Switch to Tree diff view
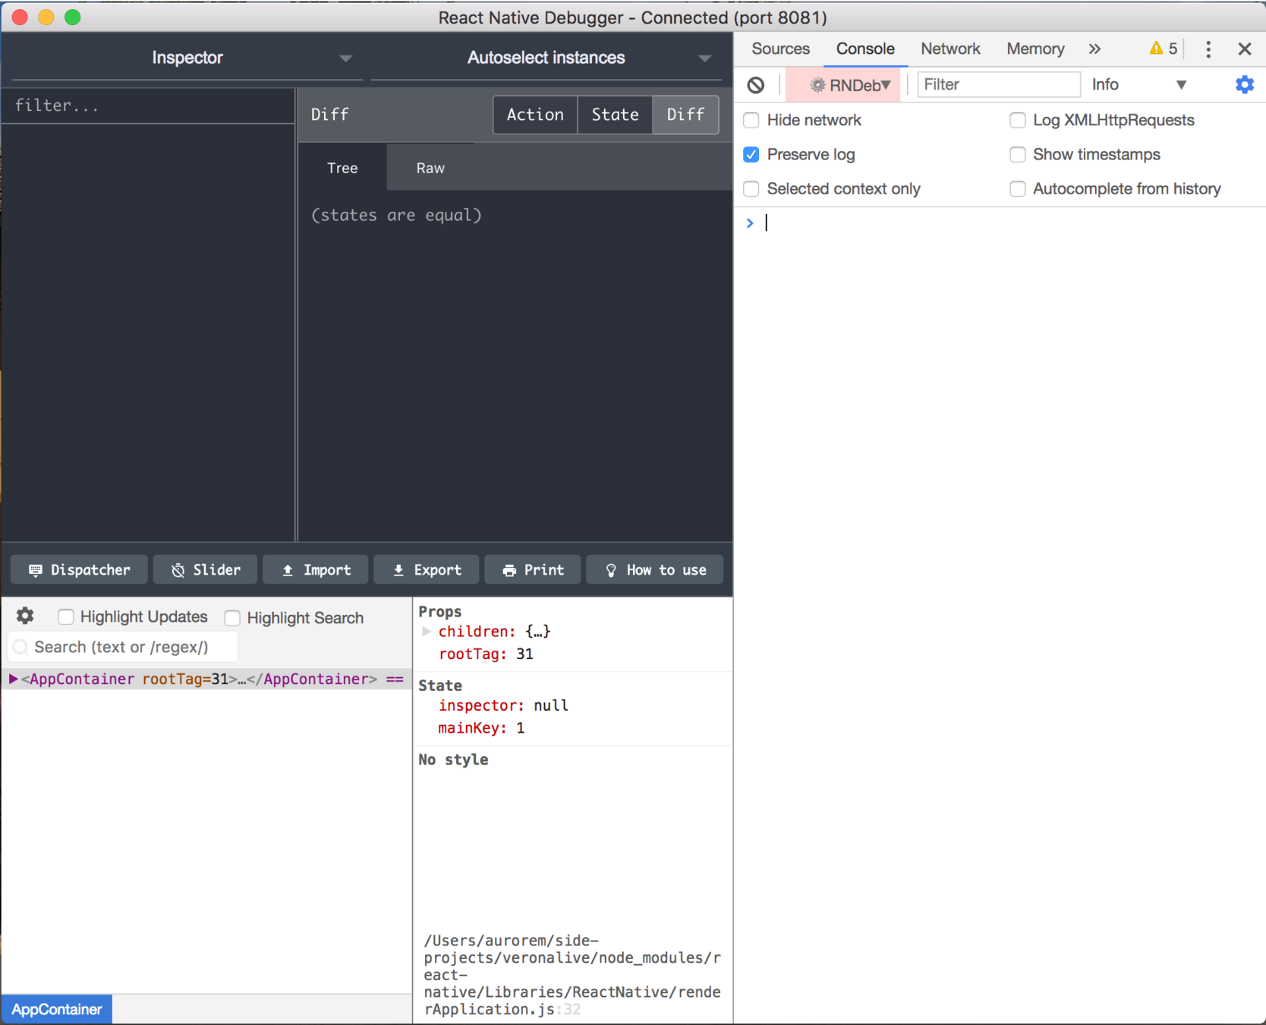This screenshot has width=1266, height=1025. point(342,168)
